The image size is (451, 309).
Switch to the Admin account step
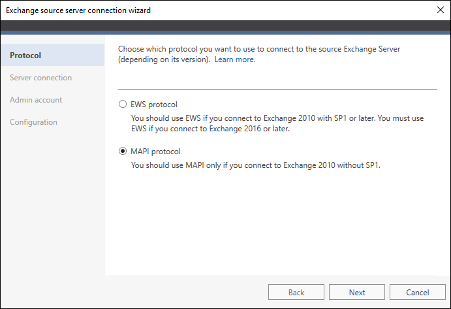36,100
